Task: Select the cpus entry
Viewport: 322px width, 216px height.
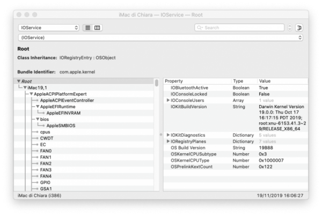Action: pyautogui.click(x=45, y=132)
